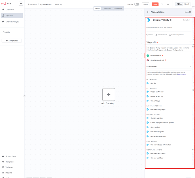The image size is (195, 178).
Task: Open the Docs external link
Action: (188, 12)
